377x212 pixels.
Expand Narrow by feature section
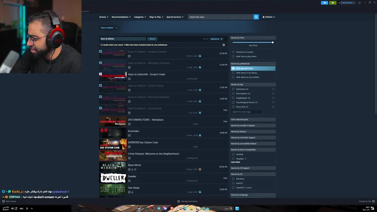253,131
